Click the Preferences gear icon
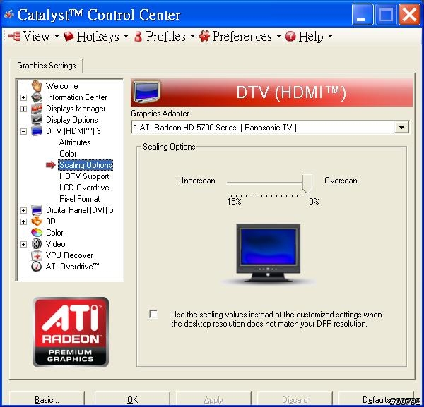This screenshot has width=424, height=407. point(204,36)
